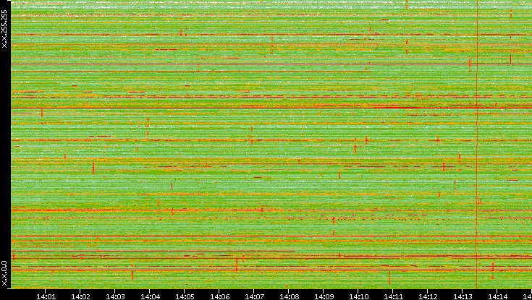Click the 14:13 time axis label
This screenshot has height=300, width=532.
(x=462, y=296)
